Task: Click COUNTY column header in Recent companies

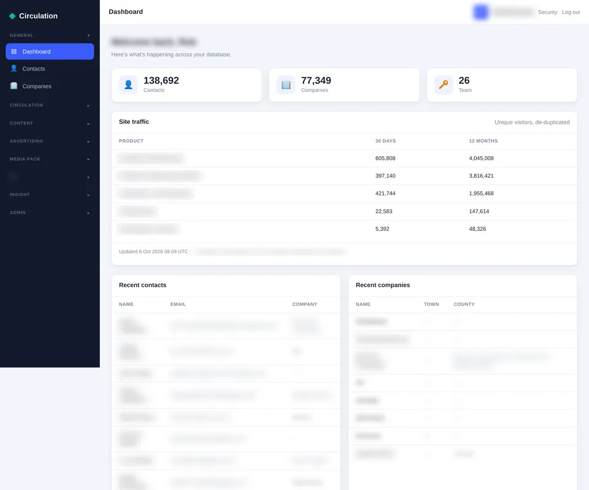Action: pyautogui.click(x=464, y=304)
